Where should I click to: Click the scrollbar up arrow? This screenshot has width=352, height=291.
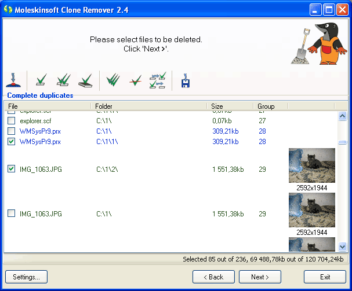tap(342, 116)
